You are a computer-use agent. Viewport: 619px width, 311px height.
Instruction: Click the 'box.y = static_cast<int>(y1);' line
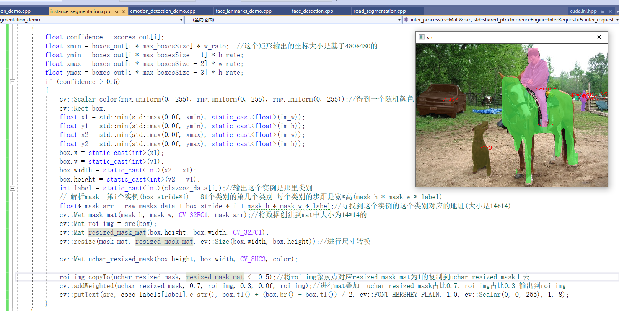click(x=112, y=161)
